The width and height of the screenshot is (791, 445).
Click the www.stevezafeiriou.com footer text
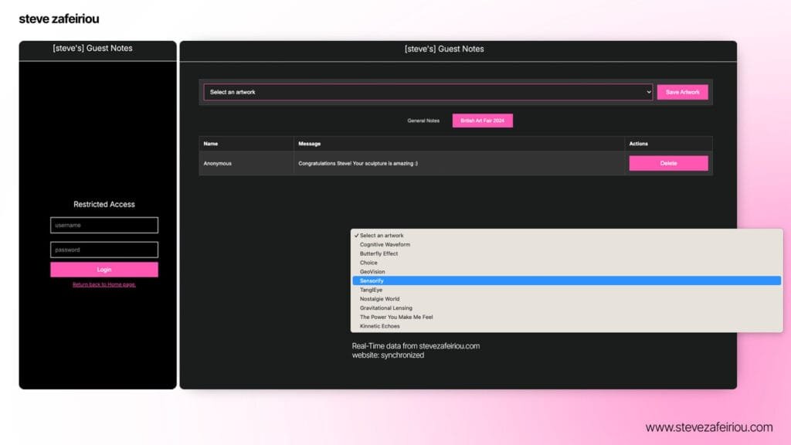click(709, 427)
